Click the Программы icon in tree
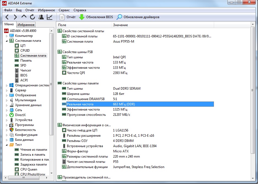The height and width of the screenshot is (184, 258). click(x=12, y=125)
